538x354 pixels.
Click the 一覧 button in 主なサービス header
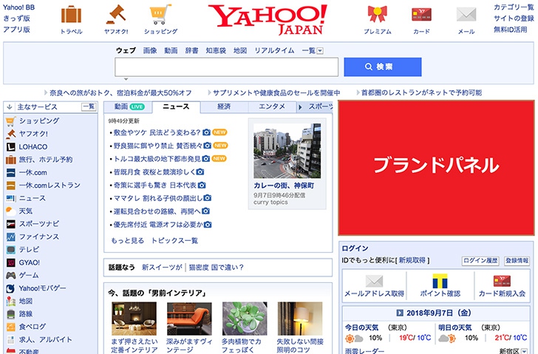[x=89, y=106]
